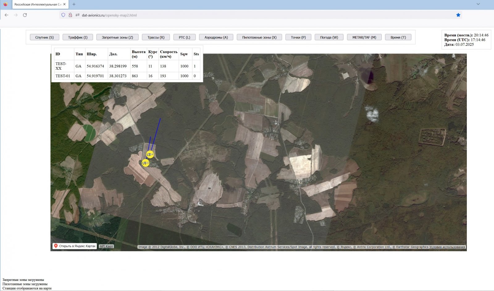This screenshot has width=494, height=291.
Task: Click status text Запретные зоны загружены
Action: (x=23, y=280)
